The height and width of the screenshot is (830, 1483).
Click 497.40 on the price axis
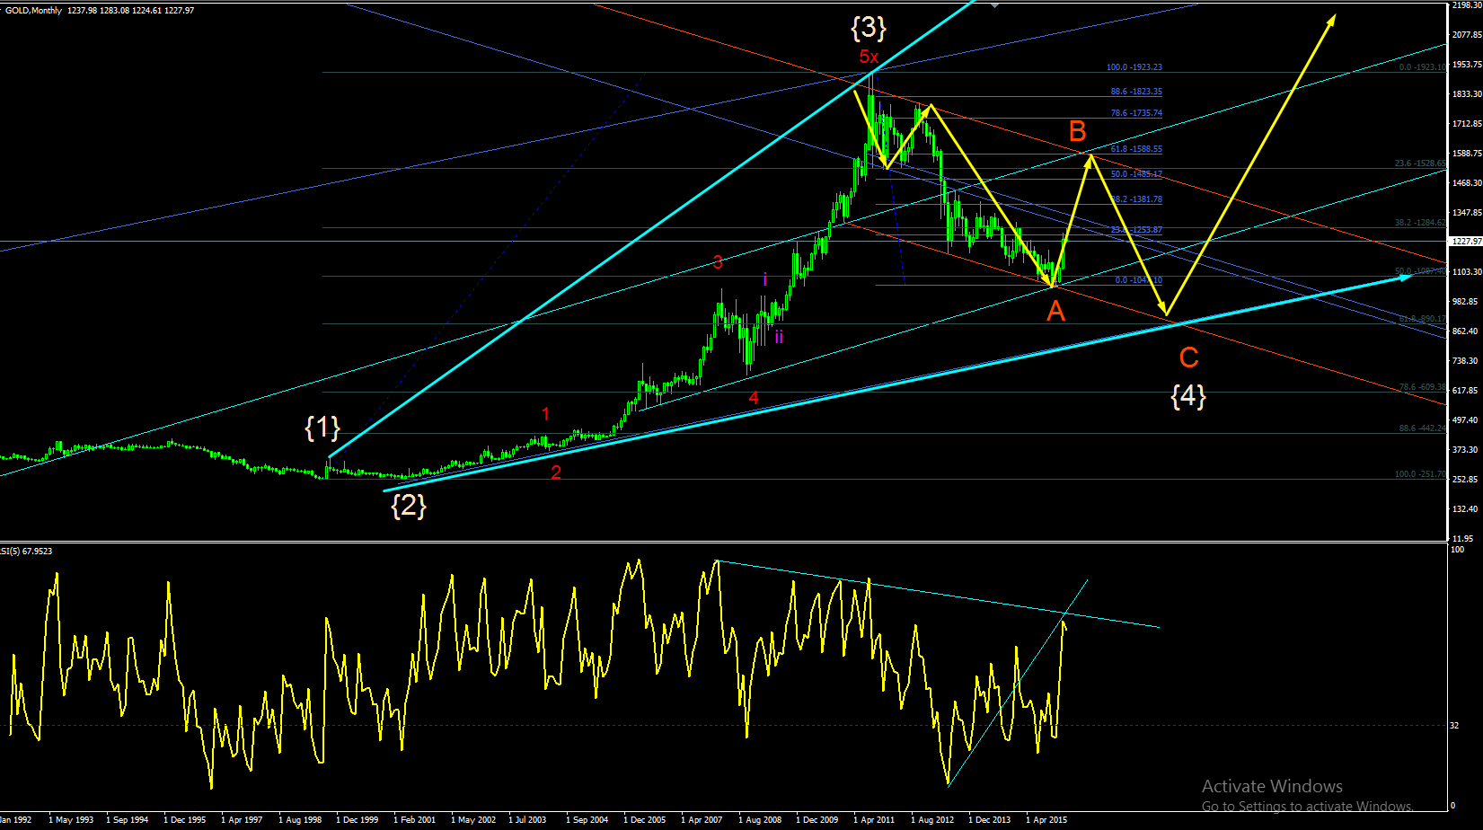tap(1465, 420)
